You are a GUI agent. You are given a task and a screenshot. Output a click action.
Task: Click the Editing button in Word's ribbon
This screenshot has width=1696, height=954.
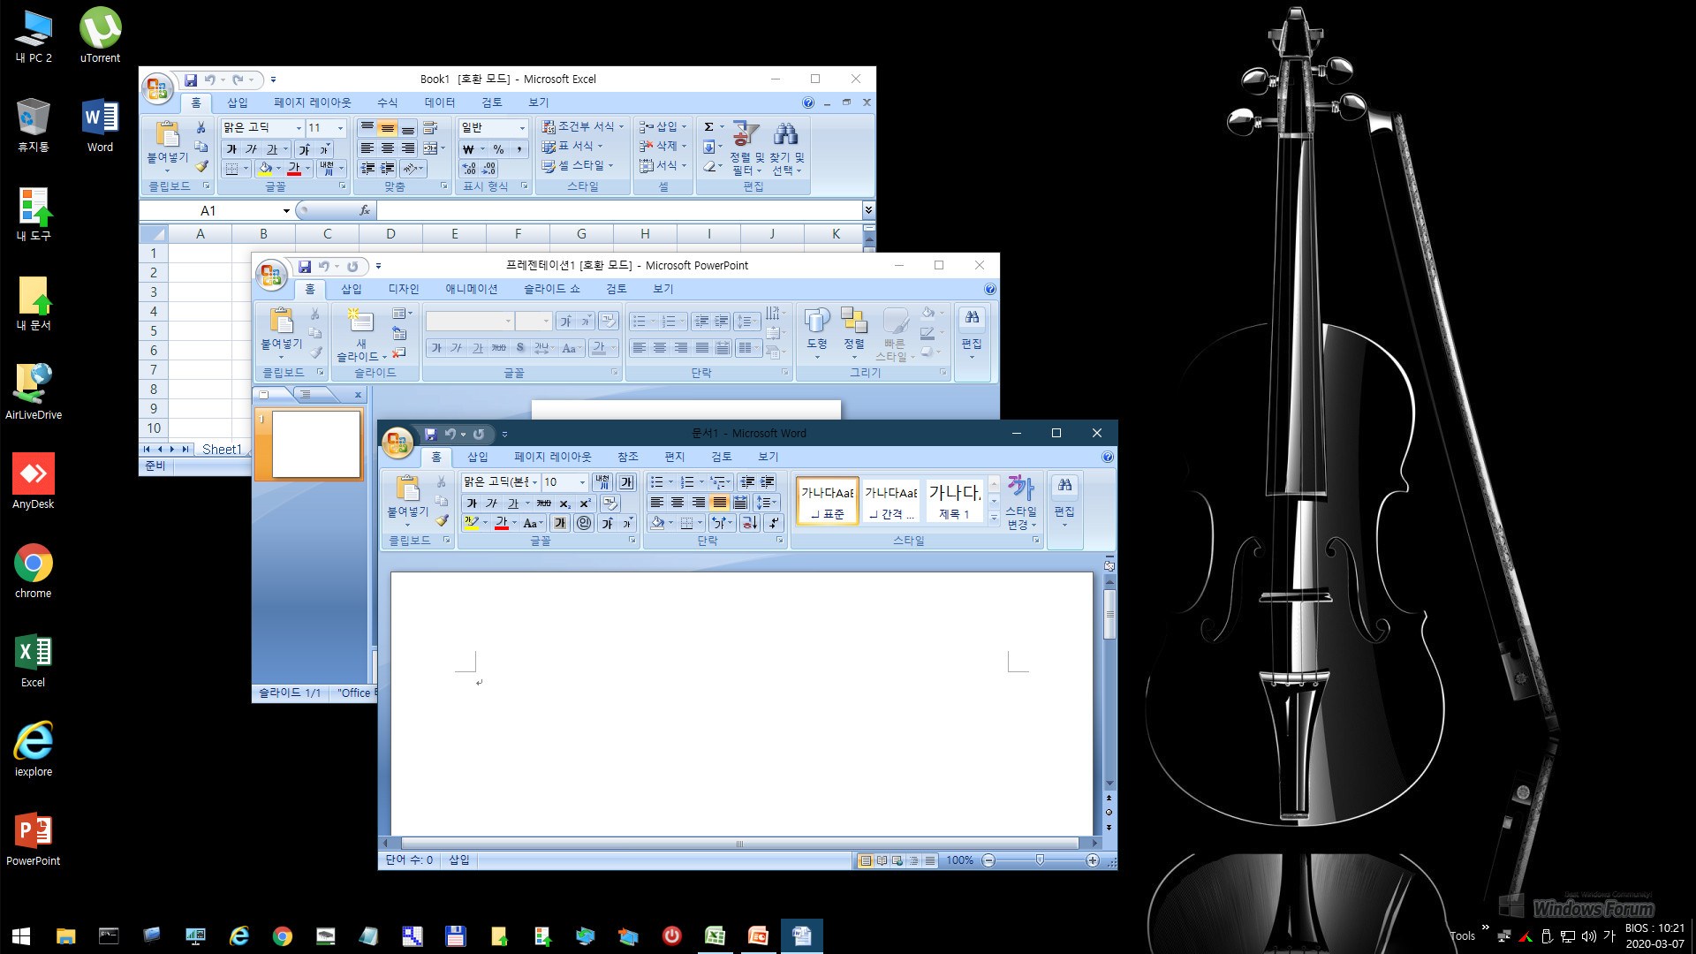pos(1064,500)
